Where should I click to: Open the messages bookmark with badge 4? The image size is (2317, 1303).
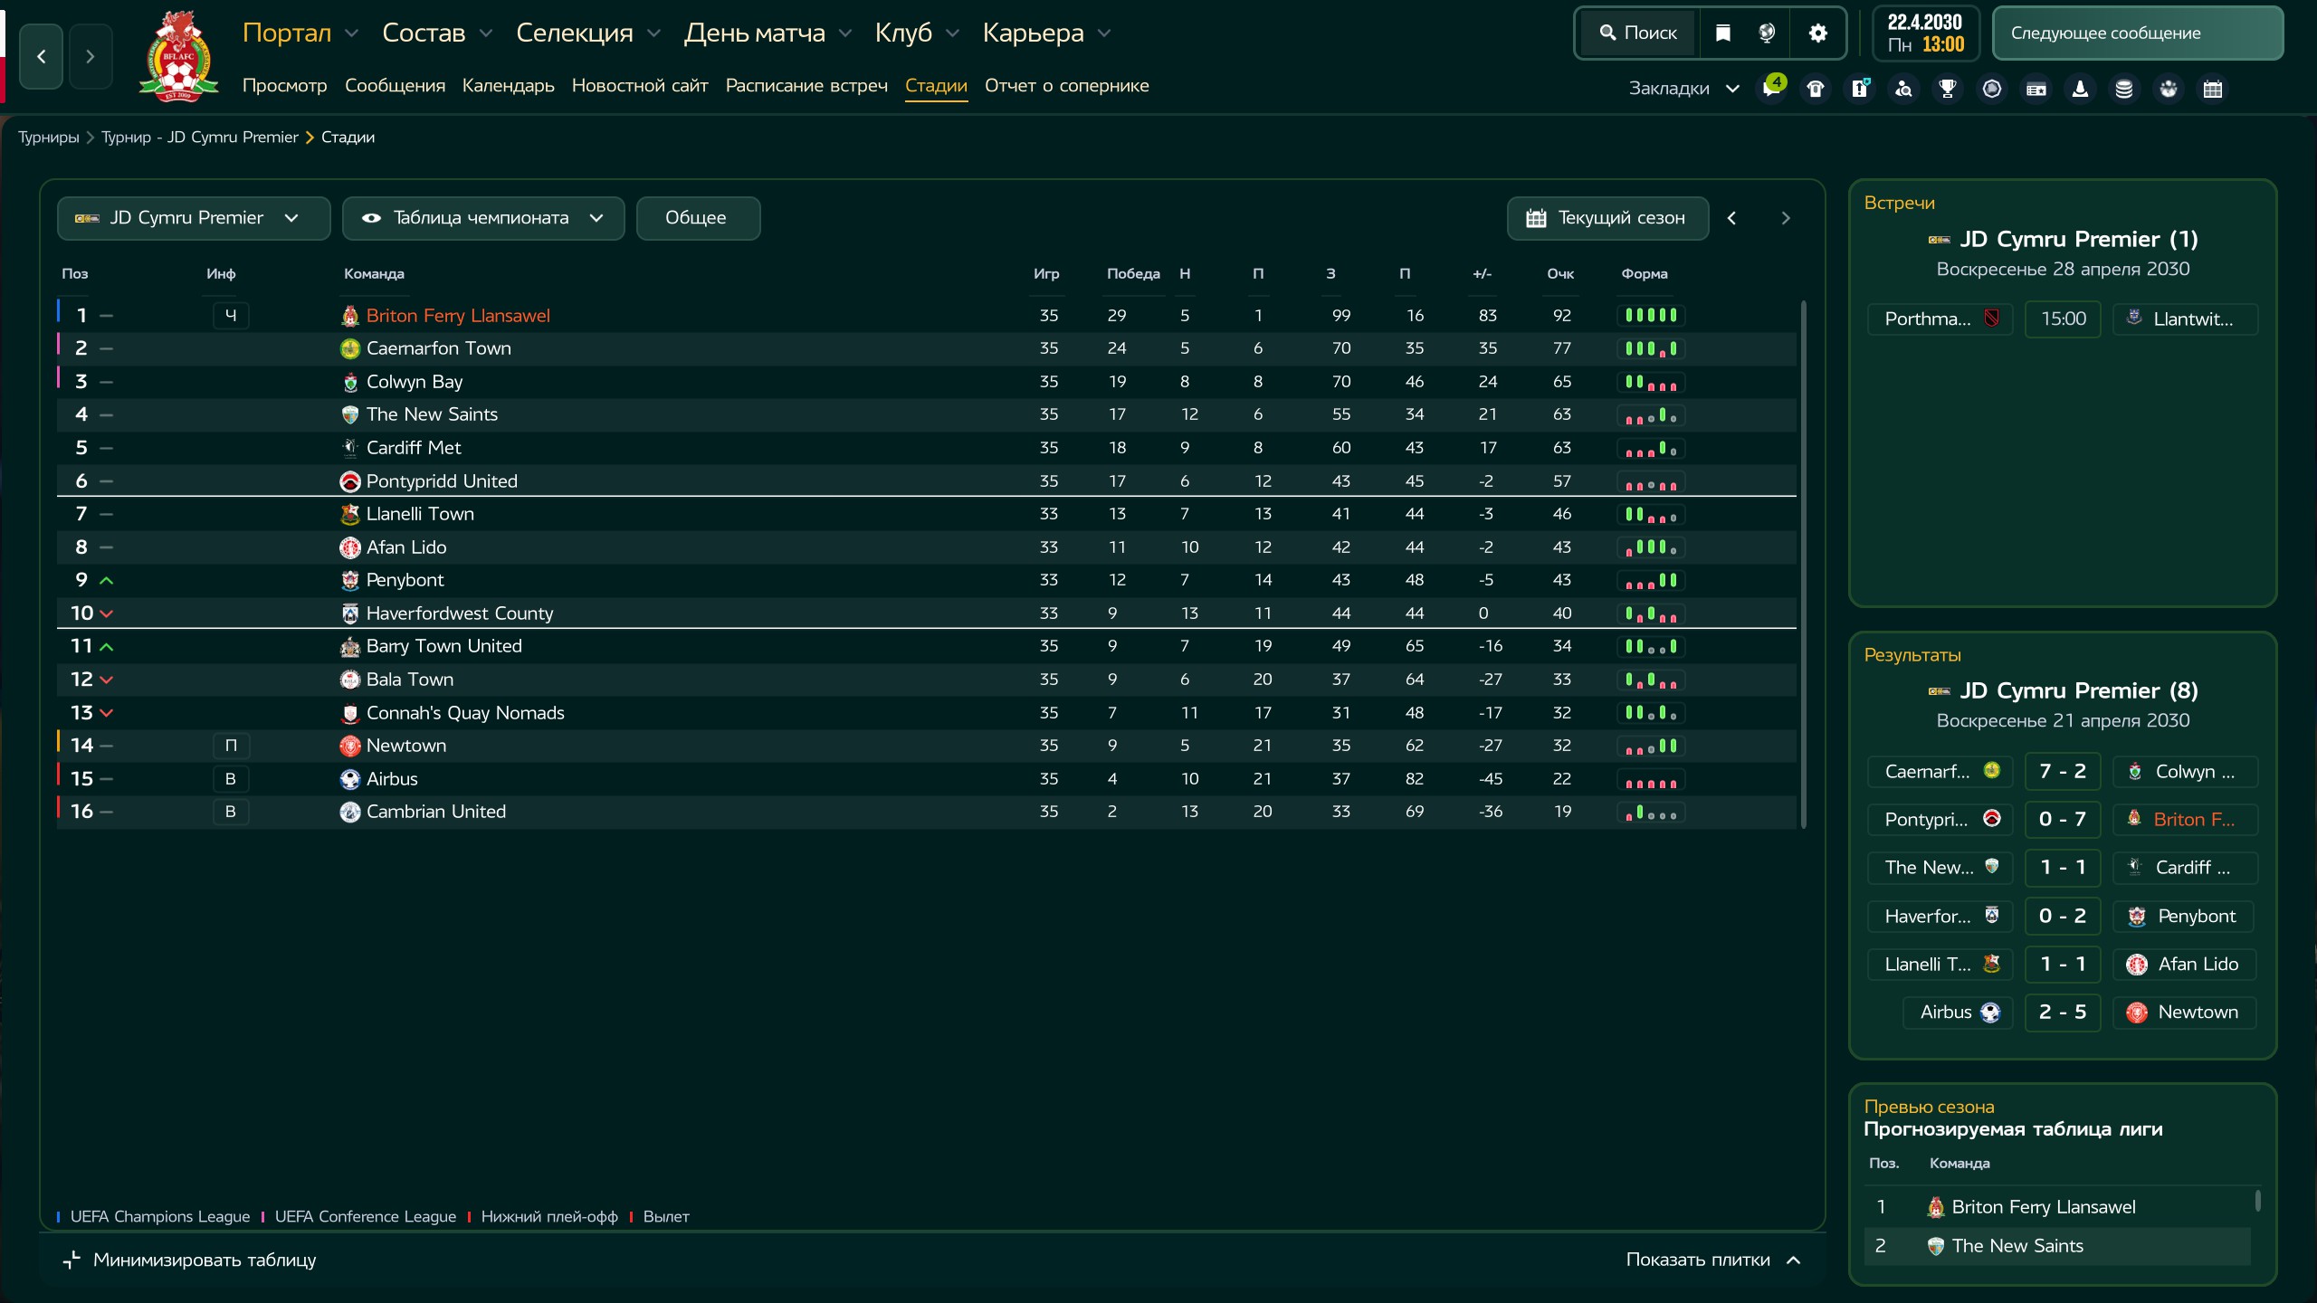(x=1772, y=88)
